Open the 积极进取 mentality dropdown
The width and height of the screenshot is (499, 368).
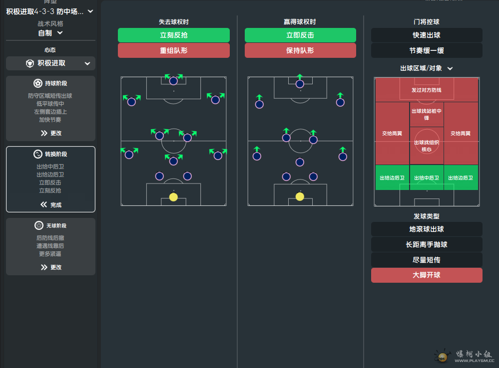tap(50, 63)
